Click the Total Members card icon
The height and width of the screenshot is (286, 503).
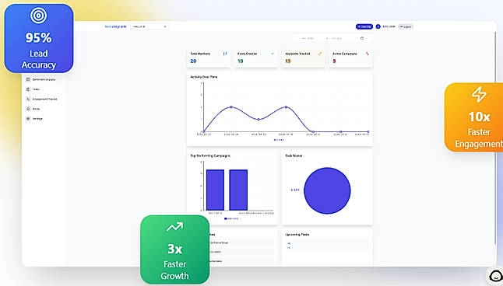pyautogui.click(x=225, y=54)
